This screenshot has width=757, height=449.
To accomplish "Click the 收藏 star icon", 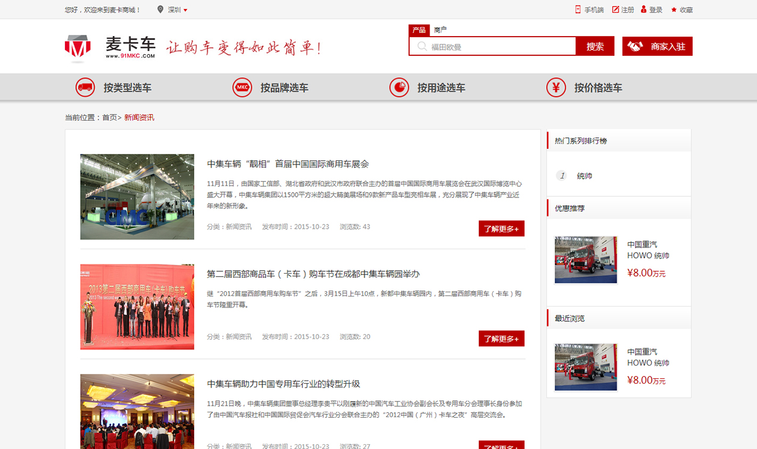I will (x=674, y=10).
